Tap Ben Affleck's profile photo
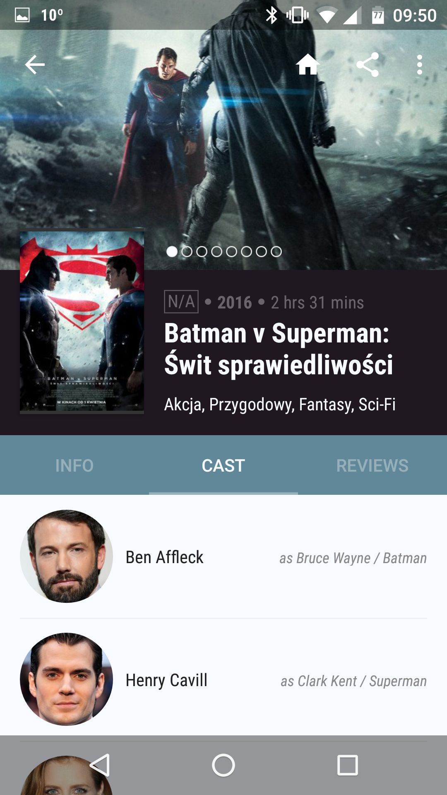 click(x=66, y=556)
